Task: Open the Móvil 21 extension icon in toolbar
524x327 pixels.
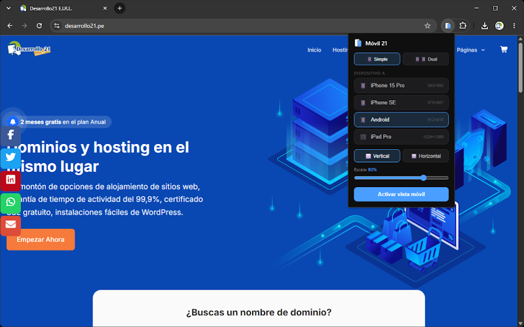Action: [448, 26]
